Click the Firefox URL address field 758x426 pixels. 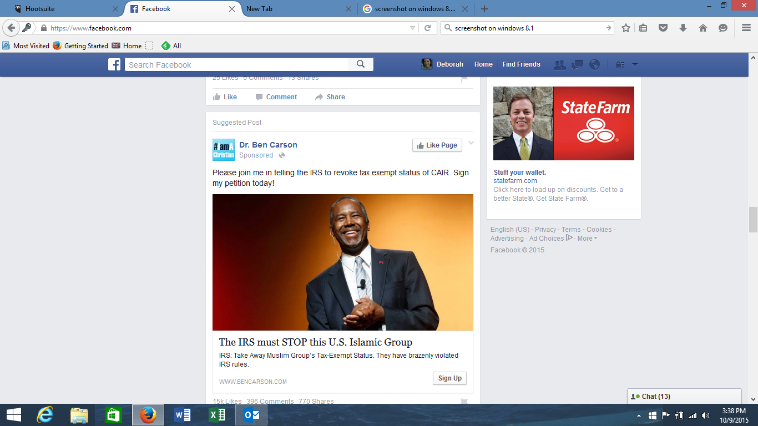(228, 28)
